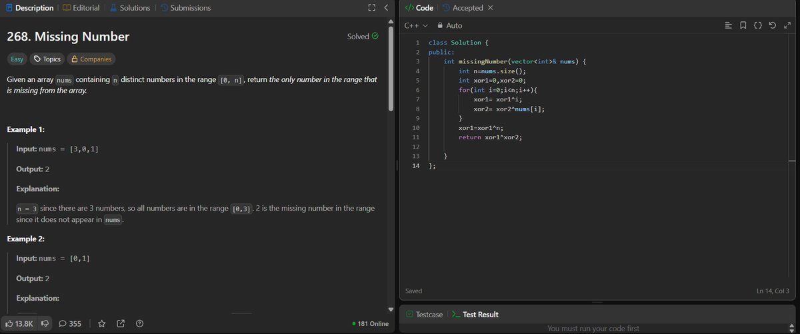
Task: Click the description scrollbar down arrow
Action: 391,309
